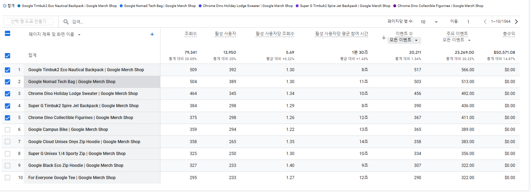Image resolution: width=531 pixels, height=192 pixels.
Task: Uncheck Google Timbuk2 Eco Nautical Backpack row
Action: [7, 70]
